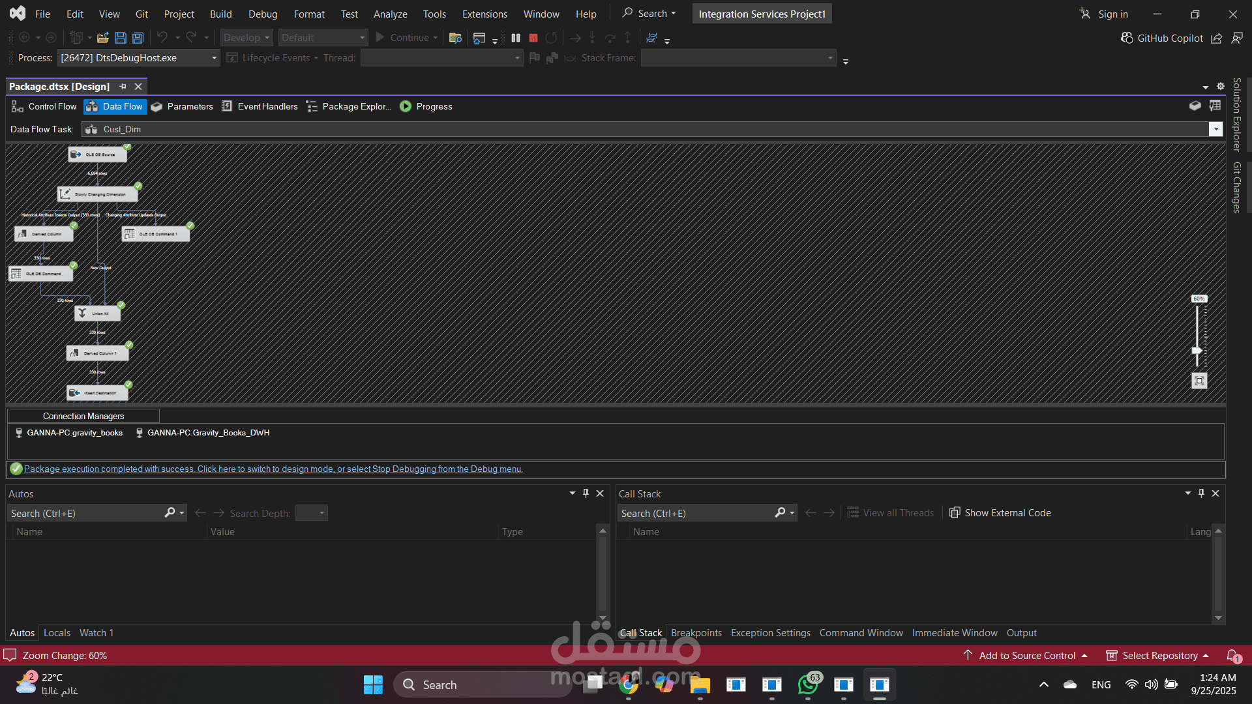Click the Open File folder icon
Screen dimensions: 1252x704
tap(103, 38)
